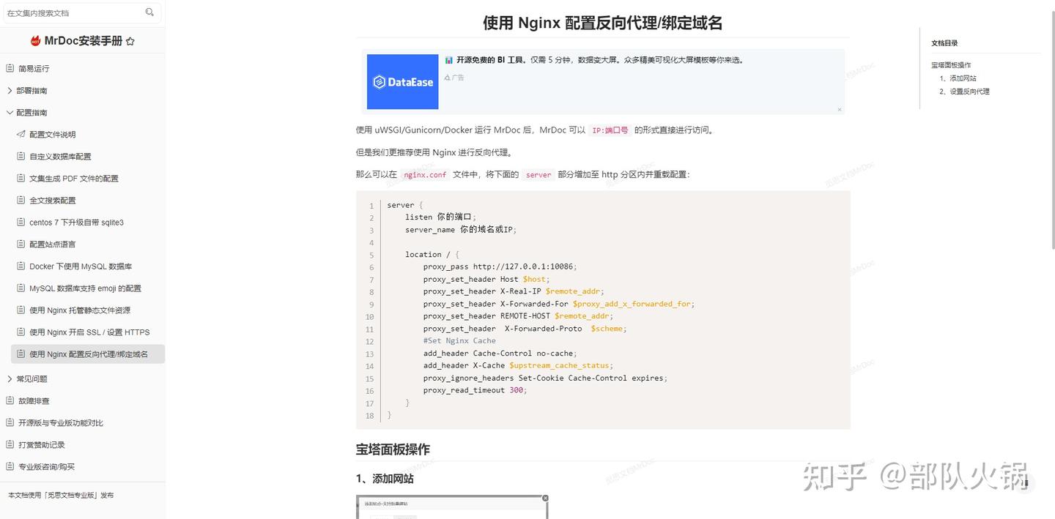Close the DataEase ad with the x
Viewport: 1055px width, 519px height.
click(x=840, y=110)
